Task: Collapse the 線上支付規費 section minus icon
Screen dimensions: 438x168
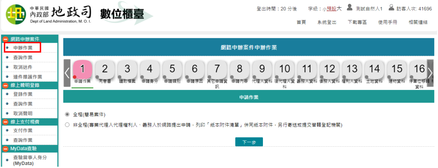Action: click(5, 122)
